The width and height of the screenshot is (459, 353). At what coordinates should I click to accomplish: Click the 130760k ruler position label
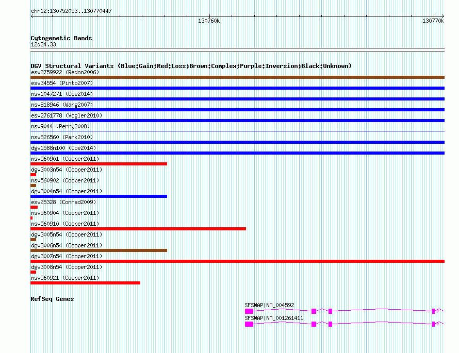pyautogui.click(x=209, y=21)
